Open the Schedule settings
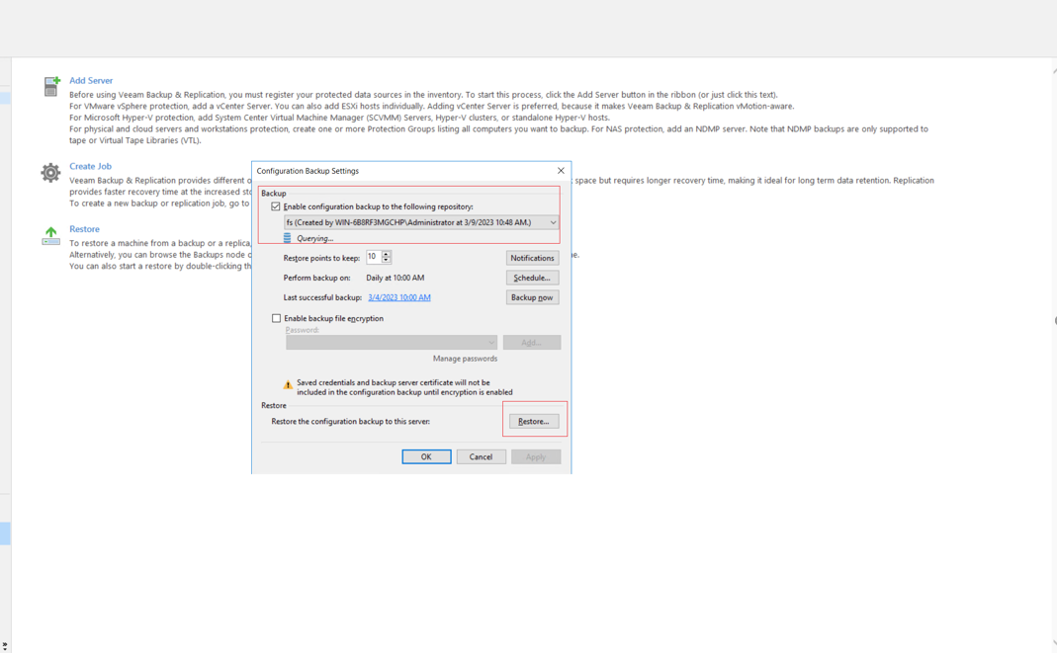 532,278
